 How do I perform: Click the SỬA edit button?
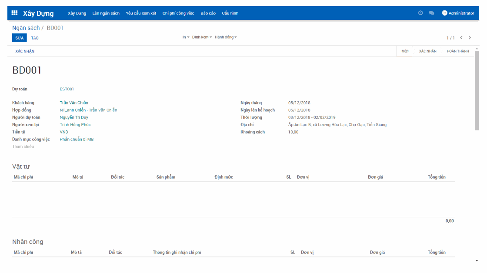tap(19, 38)
